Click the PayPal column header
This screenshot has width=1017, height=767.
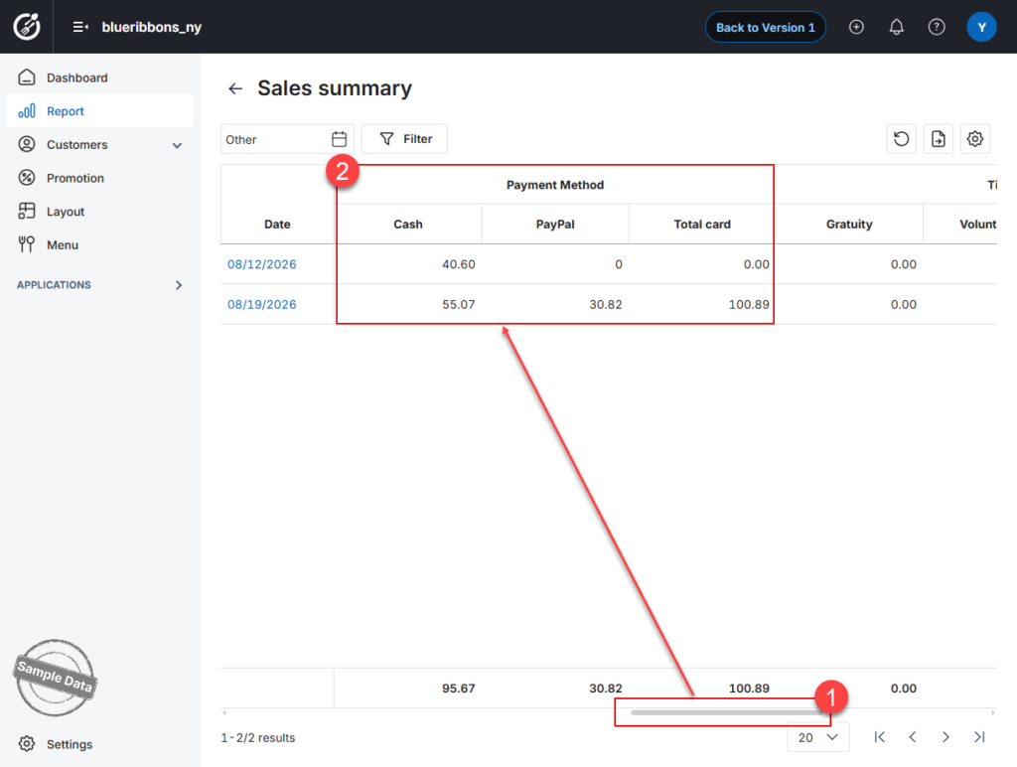pos(555,224)
